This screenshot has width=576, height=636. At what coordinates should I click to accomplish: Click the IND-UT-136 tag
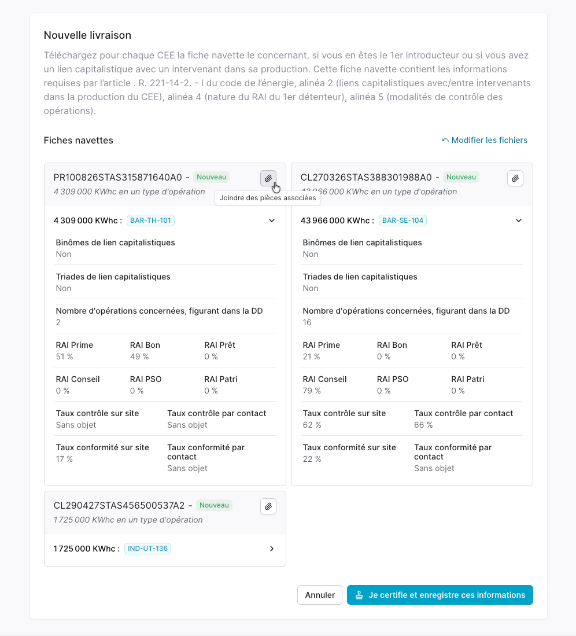point(147,549)
